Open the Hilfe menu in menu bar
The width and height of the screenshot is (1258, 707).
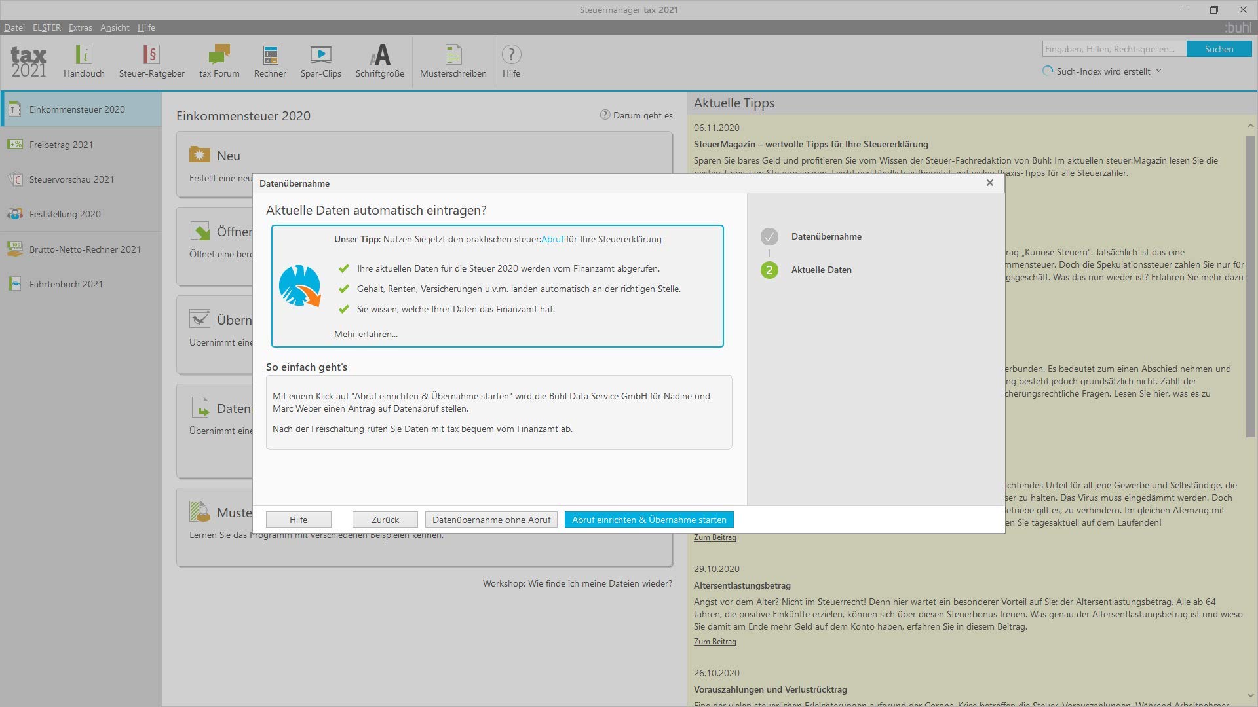(146, 27)
